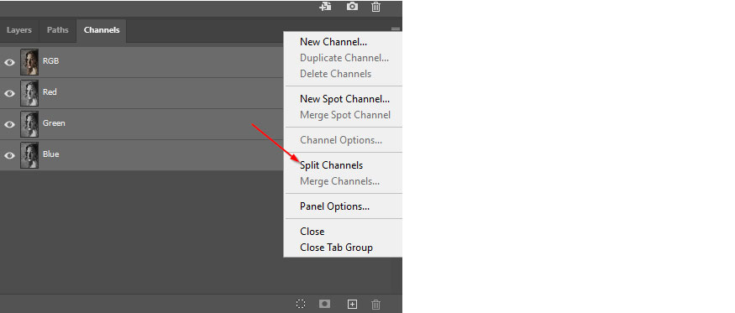
Task: Select Close Tab Group menu item
Action: coord(336,248)
